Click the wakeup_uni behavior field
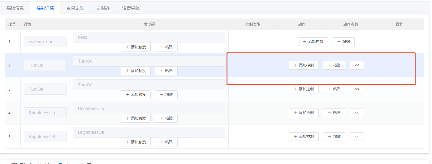This screenshot has height=164, width=432. pos(45,42)
